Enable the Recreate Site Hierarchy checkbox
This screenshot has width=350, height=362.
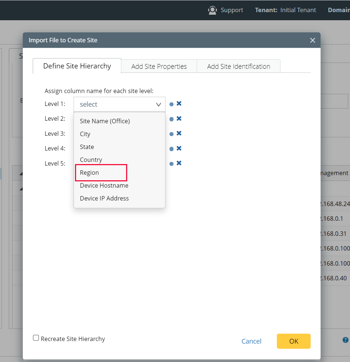(x=36, y=337)
